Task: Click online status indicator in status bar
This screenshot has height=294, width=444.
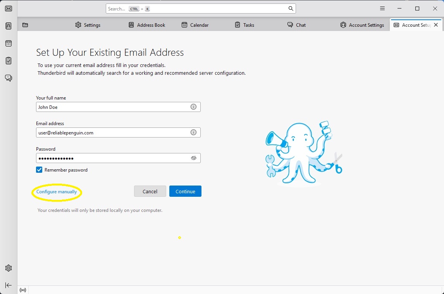Action: point(23,290)
